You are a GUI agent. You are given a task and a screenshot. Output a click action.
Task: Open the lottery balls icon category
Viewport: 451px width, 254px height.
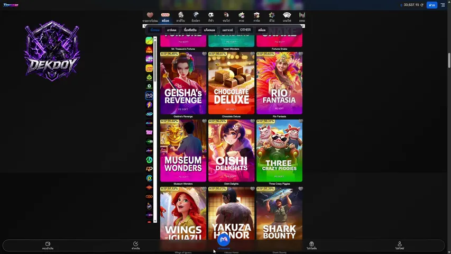click(241, 17)
